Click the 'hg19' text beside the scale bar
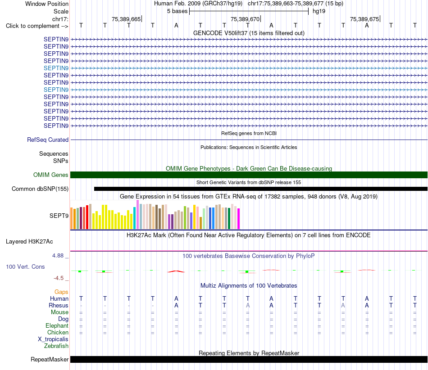Viewport: 428px width, 370px height. coord(319,11)
